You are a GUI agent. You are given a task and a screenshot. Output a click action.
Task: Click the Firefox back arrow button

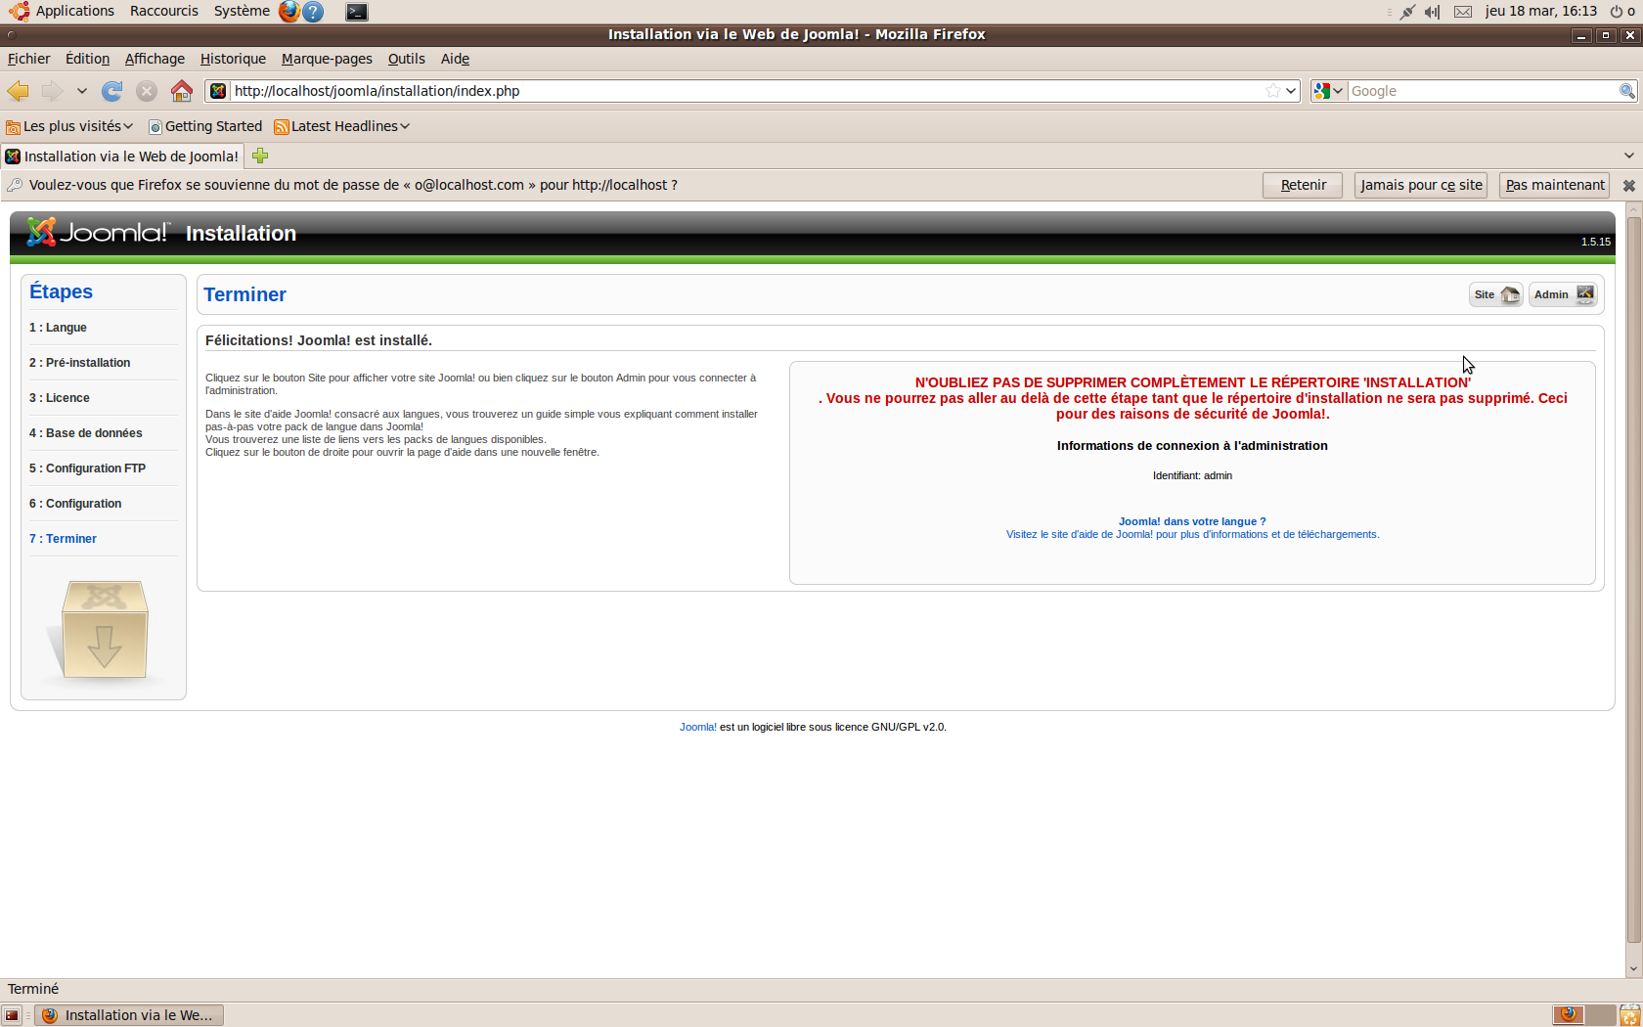coord(18,91)
